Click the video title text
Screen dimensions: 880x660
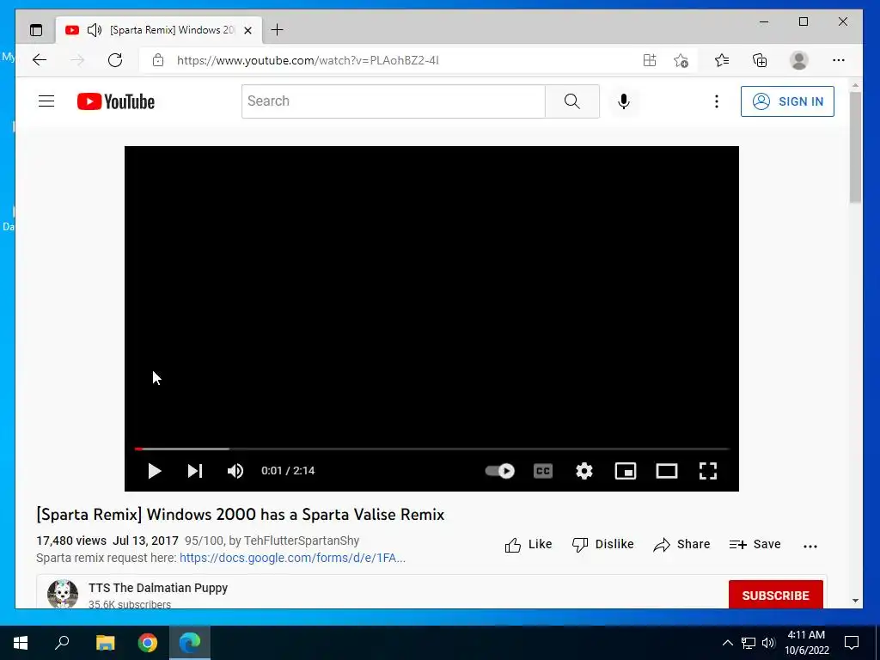point(241,515)
